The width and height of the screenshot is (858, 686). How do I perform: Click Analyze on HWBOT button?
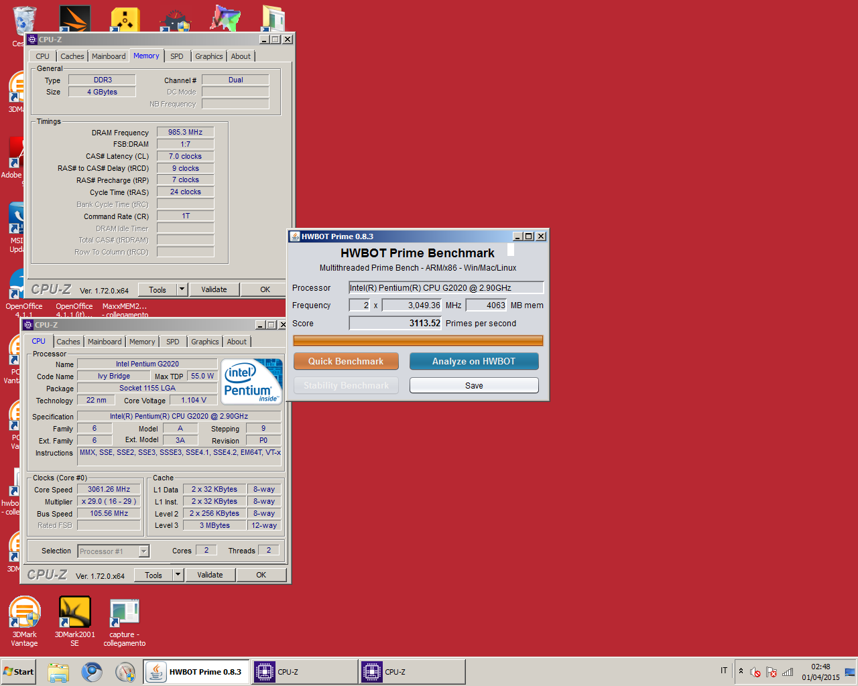474,361
